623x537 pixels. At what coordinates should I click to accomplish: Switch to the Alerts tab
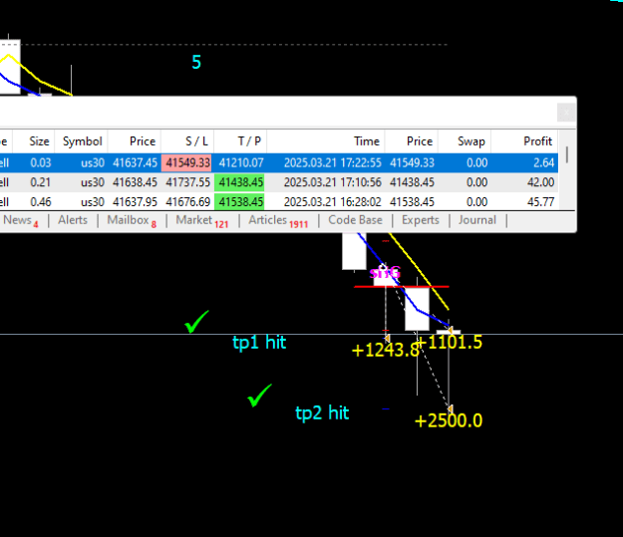pos(73,220)
